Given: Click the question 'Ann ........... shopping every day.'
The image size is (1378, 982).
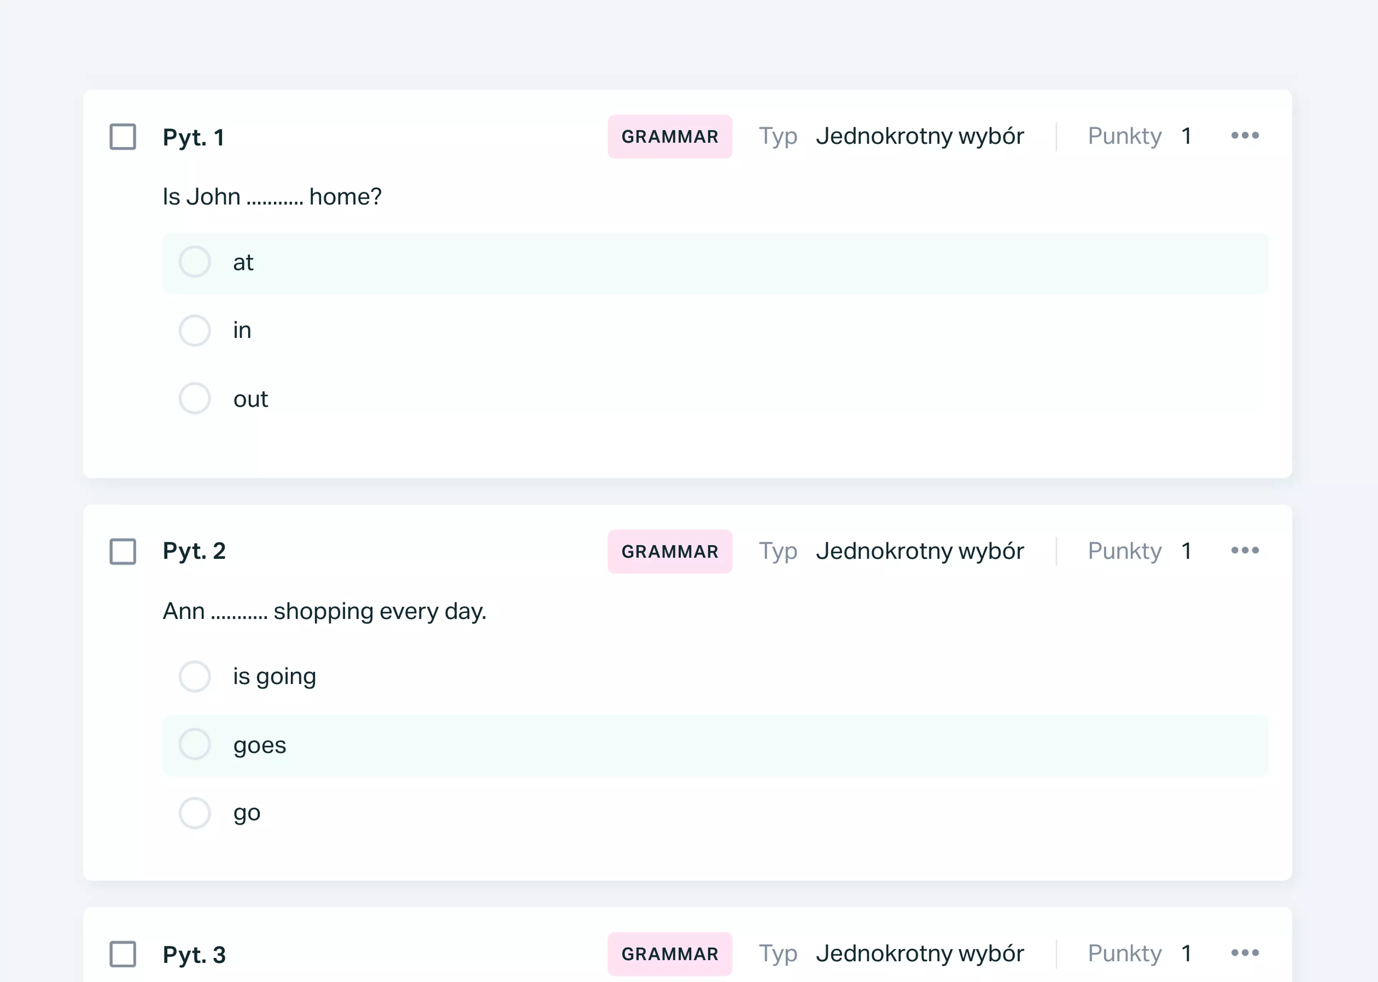Looking at the screenshot, I should (x=325, y=611).
